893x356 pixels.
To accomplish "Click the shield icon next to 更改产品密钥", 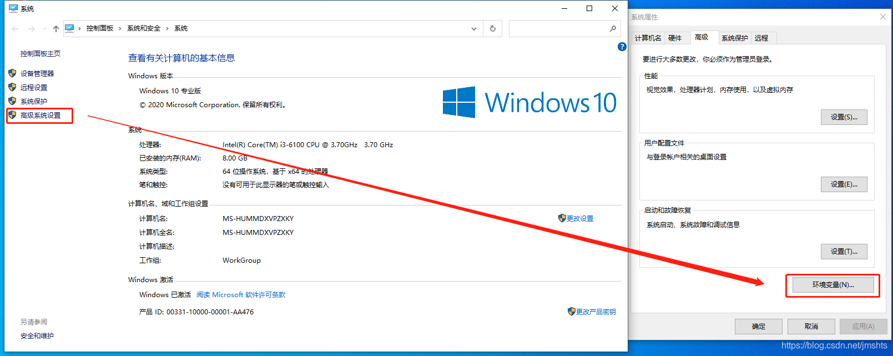I will 571,311.
